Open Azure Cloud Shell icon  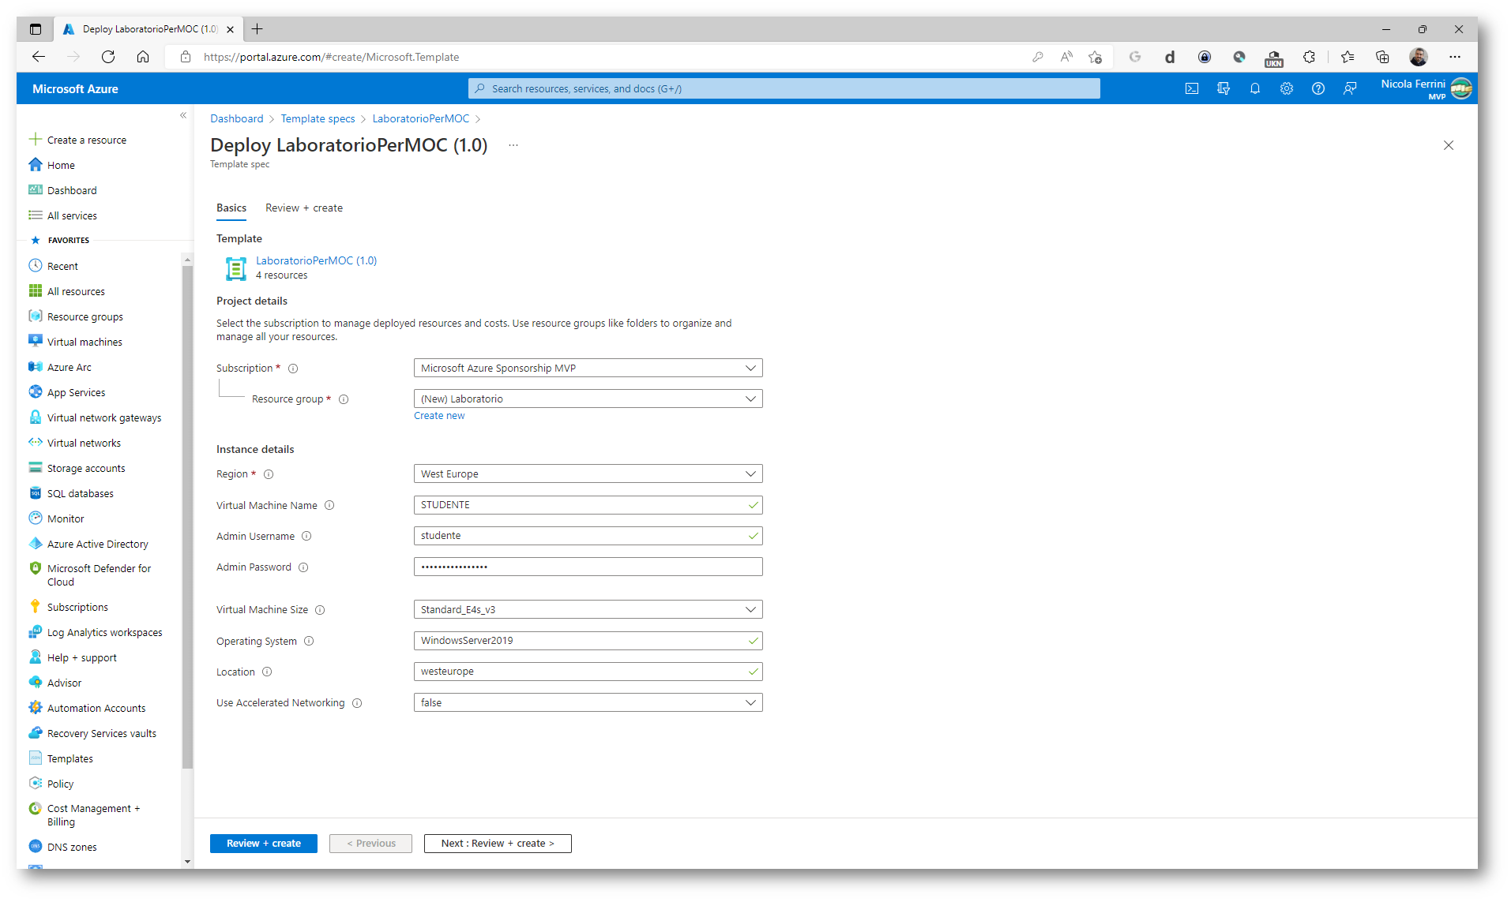(x=1192, y=88)
